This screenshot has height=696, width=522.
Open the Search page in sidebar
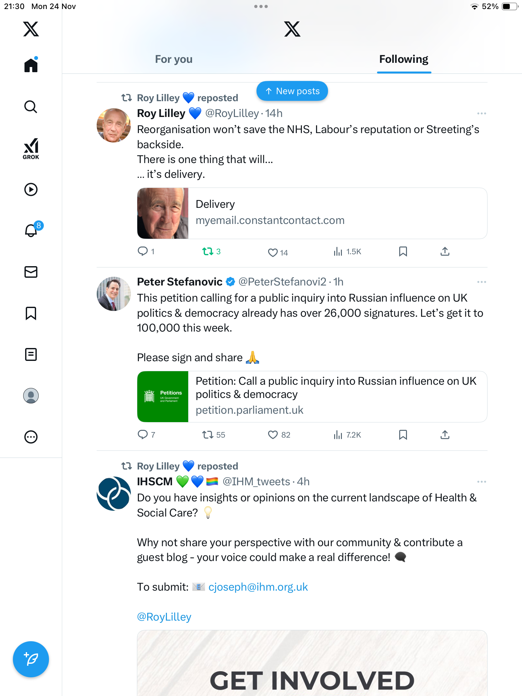coord(31,107)
